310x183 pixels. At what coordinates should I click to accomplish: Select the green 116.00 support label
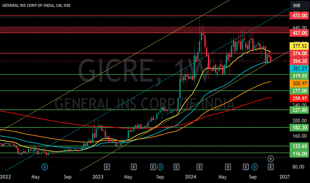299,153
